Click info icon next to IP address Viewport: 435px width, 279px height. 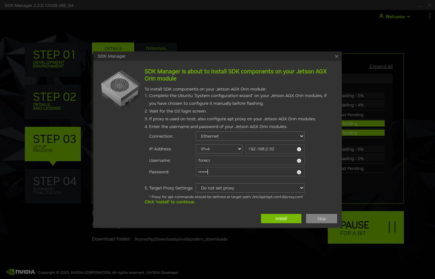pos(299,149)
